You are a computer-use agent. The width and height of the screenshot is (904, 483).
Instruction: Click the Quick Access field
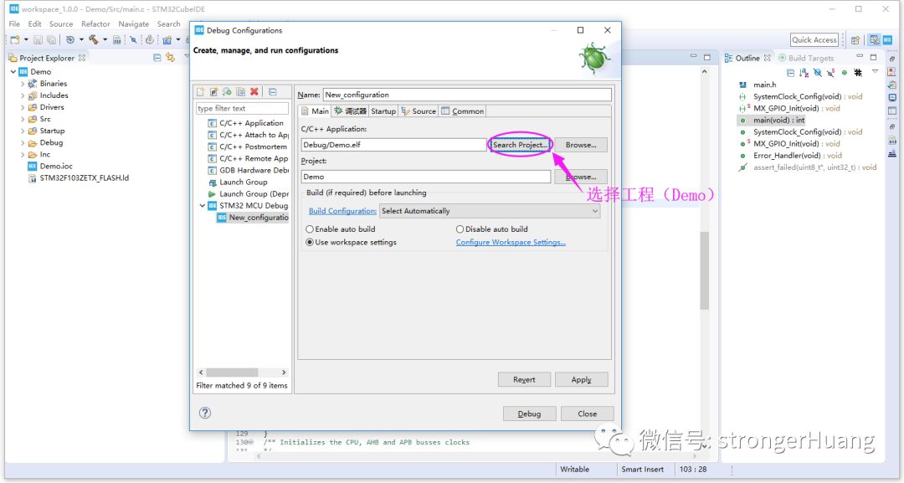click(x=814, y=40)
